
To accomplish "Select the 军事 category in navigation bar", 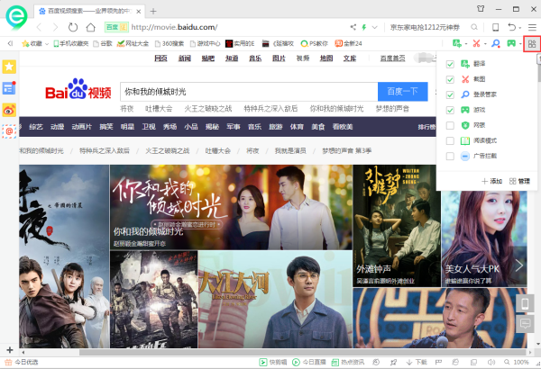I will (234, 127).
